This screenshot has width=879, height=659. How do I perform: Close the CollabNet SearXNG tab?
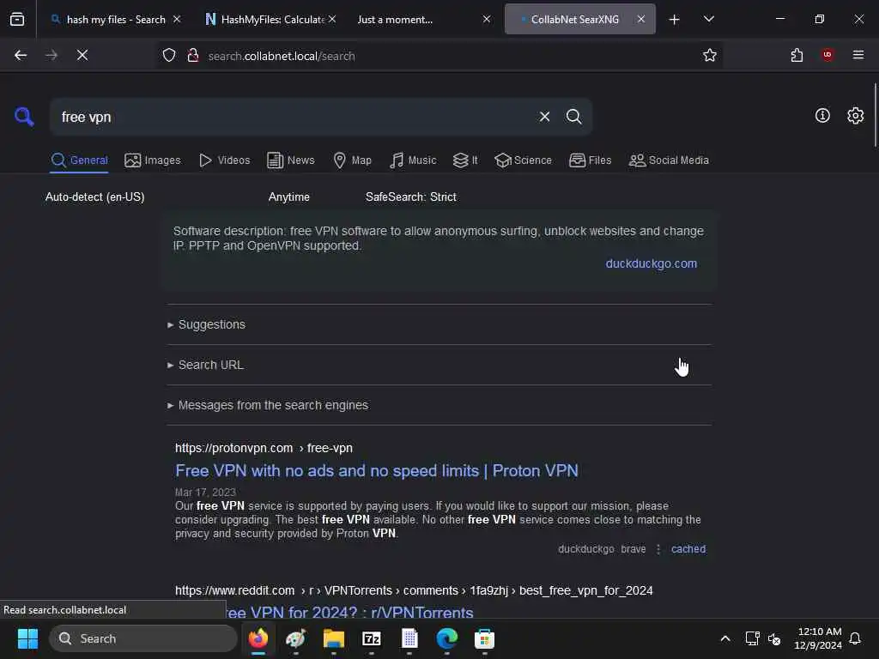(x=640, y=19)
